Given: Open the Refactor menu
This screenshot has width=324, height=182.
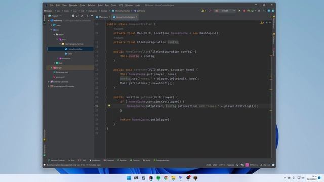Looking at the screenshot, I should click(x=91, y=5).
